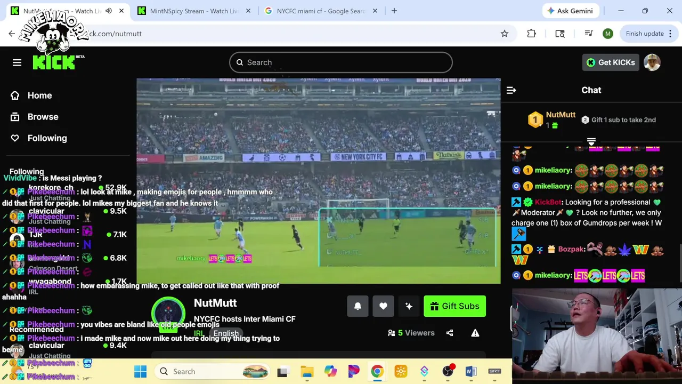682x384 pixels.
Task: Expand the chat leaderboard handle icon
Action: (591, 141)
